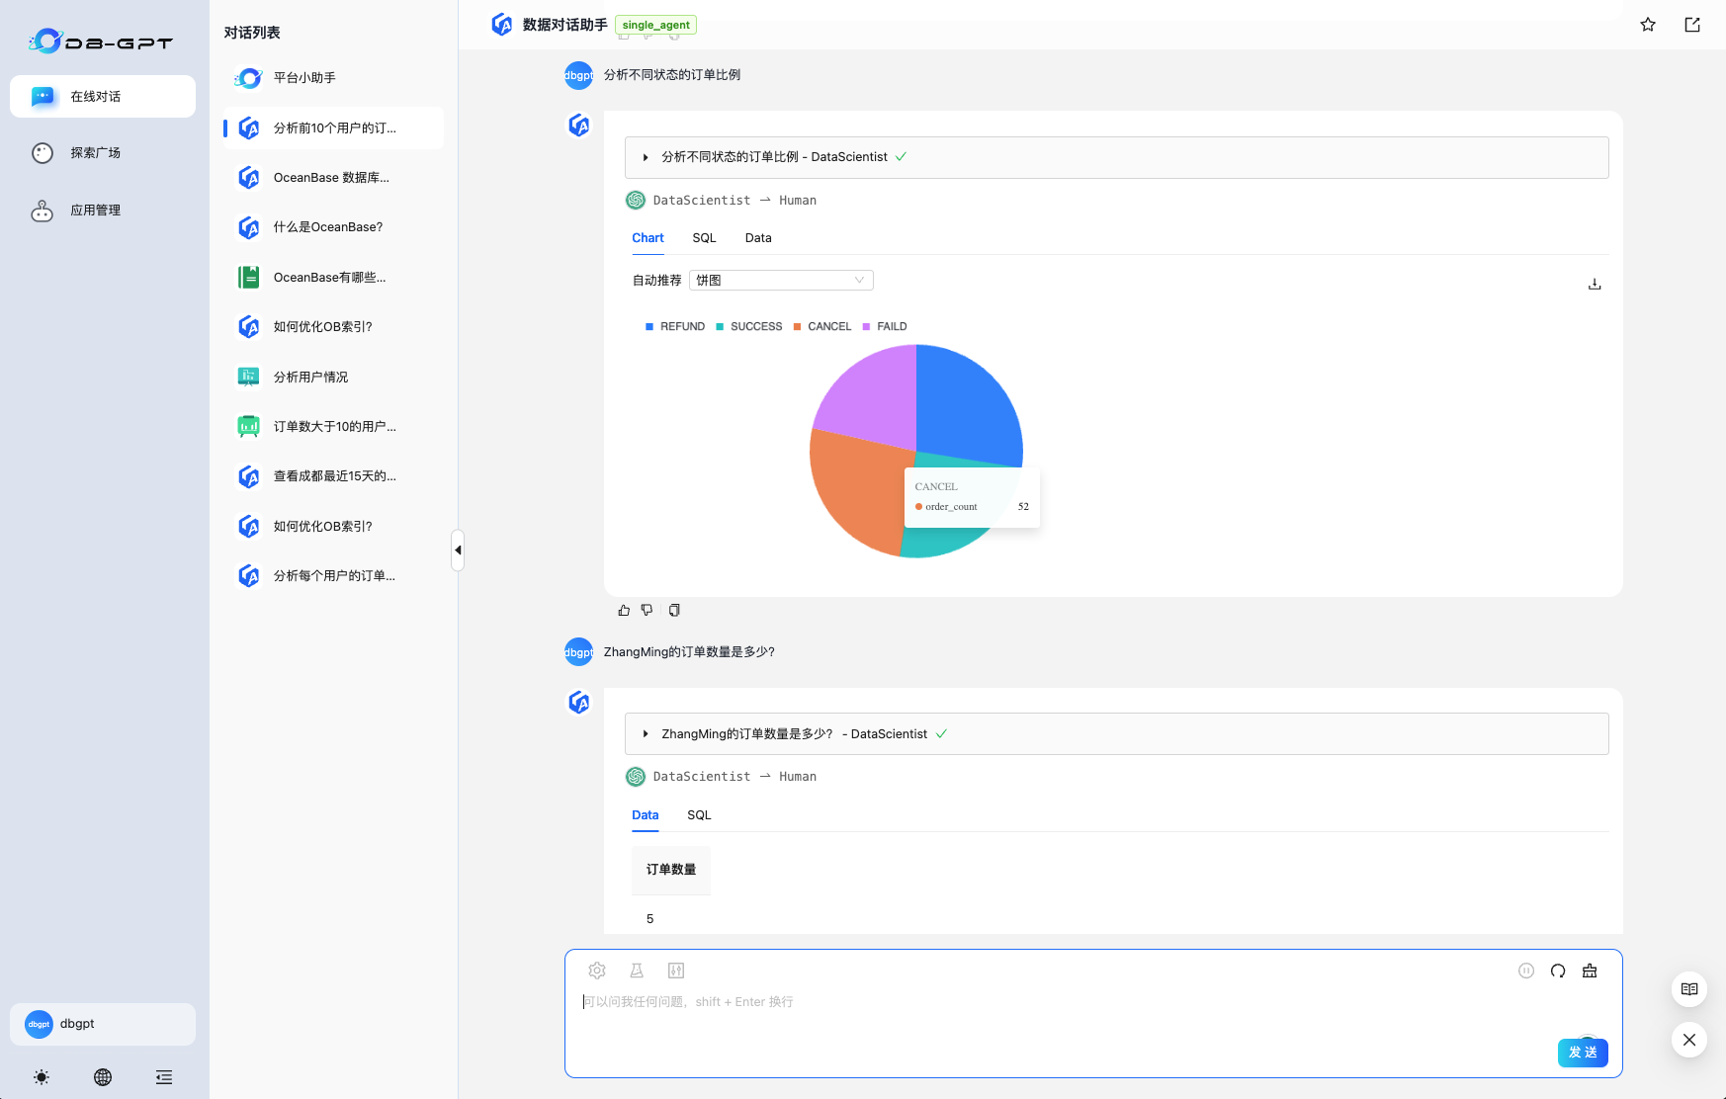1726x1099 pixels.
Task: Open 分析每个用户的订单... conversation
Action: (333, 576)
